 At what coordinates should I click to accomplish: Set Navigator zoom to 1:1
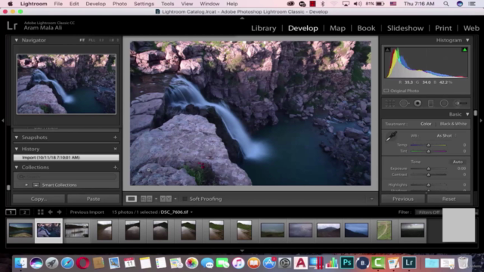pos(101,40)
